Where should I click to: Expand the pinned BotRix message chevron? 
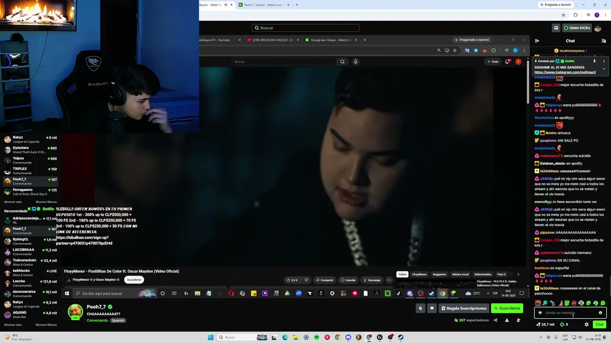(x=604, y=69)
